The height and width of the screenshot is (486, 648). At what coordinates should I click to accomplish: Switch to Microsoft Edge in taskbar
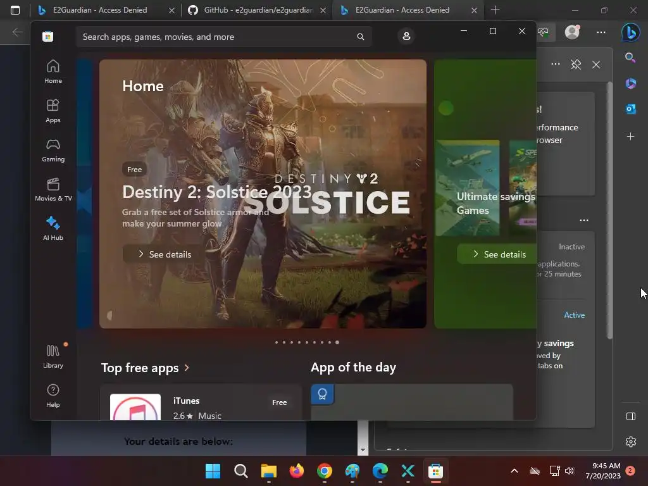pyautogui.click(x=380, y=471)
